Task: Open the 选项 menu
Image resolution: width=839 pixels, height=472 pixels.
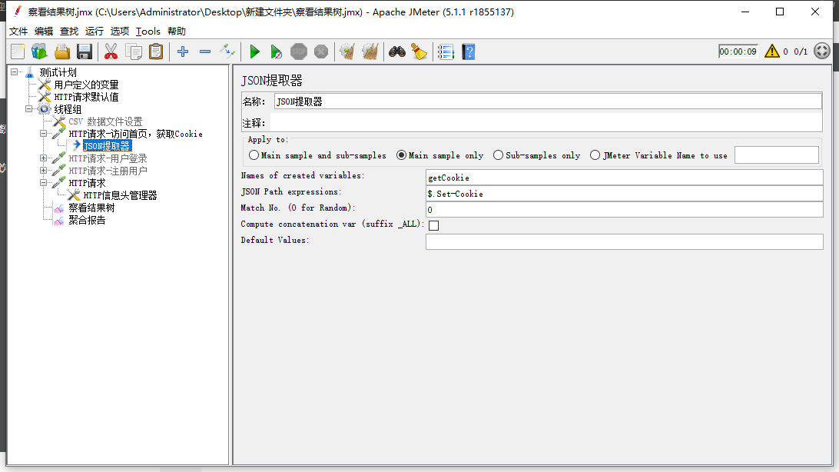Action: [x=119, y=31]
